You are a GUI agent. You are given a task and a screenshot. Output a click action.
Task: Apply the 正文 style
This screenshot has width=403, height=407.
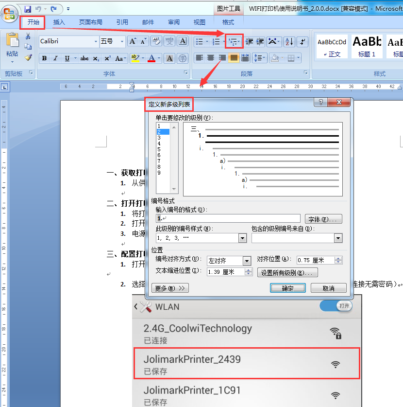coord(332,47)
